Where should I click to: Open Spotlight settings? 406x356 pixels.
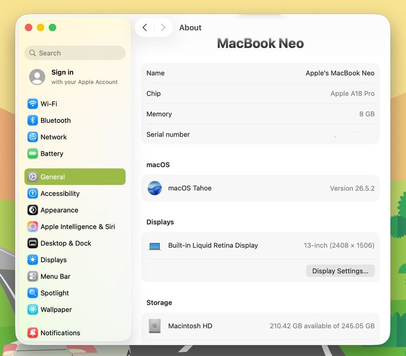[x=75, y=293]
